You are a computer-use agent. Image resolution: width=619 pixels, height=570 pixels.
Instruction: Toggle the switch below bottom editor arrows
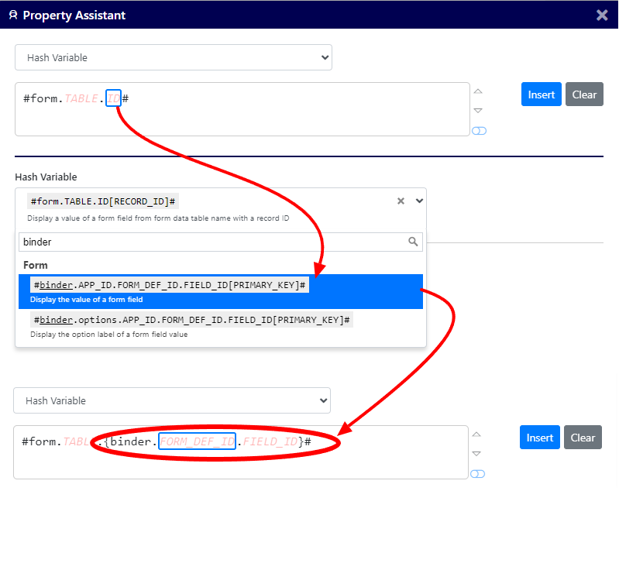[477, 474]
